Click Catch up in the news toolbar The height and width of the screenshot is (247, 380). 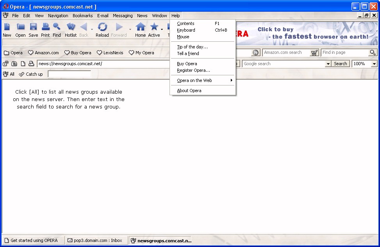pyautogui.click(x=31, y=74)
